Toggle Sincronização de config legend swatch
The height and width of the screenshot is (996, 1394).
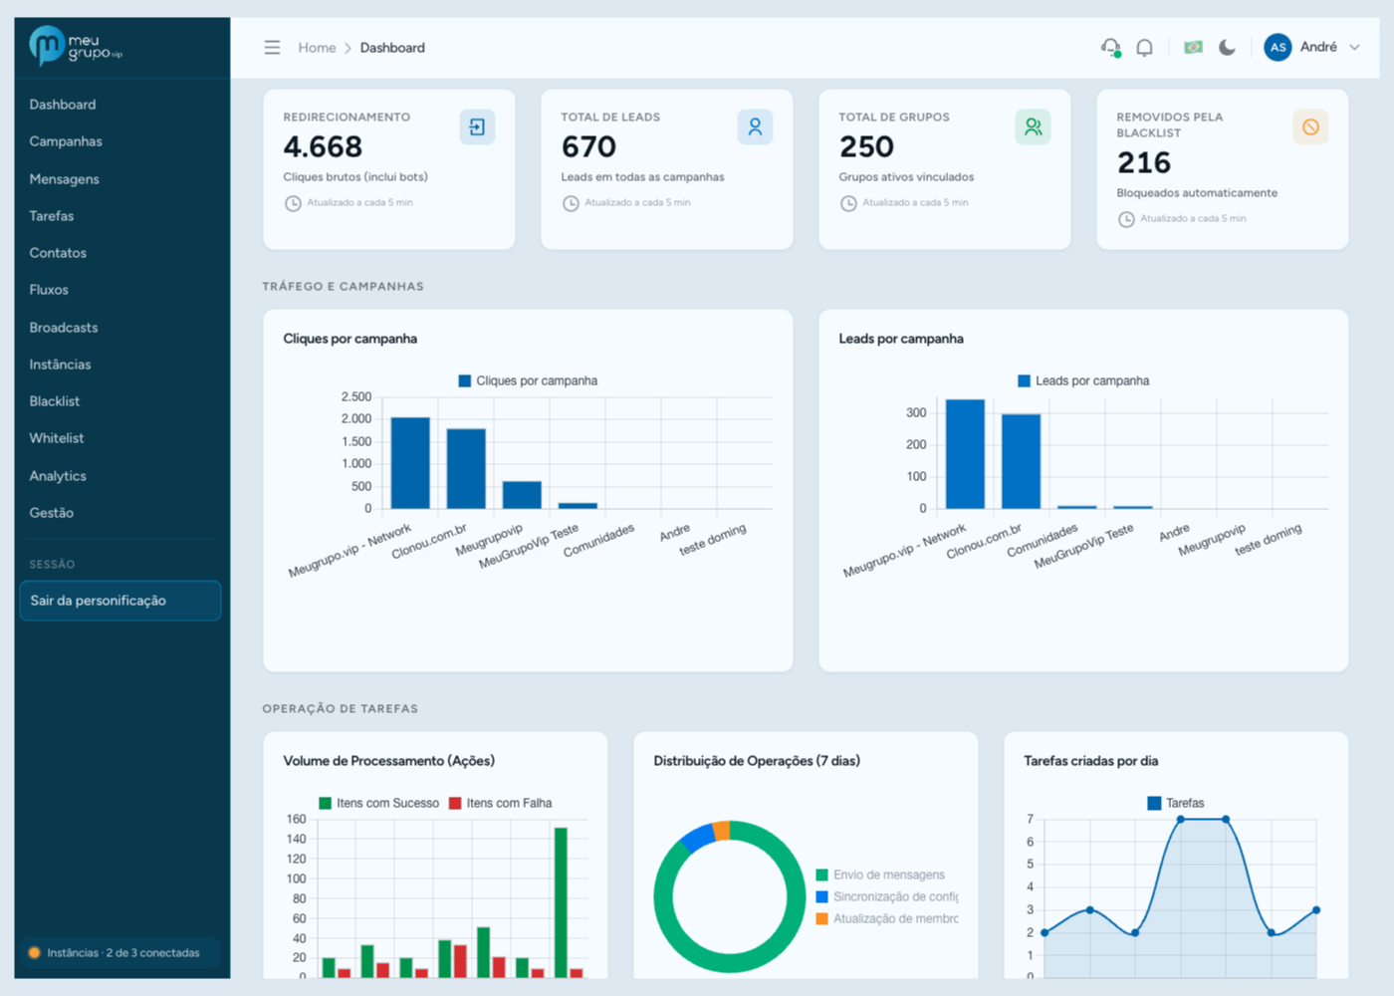(821, 896)
